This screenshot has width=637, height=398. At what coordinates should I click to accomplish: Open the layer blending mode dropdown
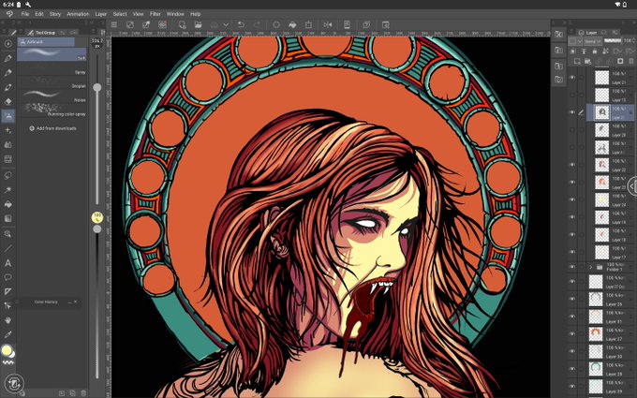(592, 41)
